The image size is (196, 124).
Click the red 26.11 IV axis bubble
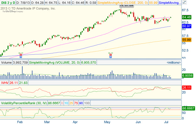click(x=187, y=88)
